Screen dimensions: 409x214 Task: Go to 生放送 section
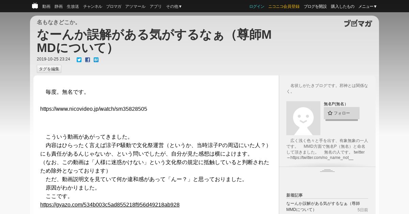[x=73, y=6]
